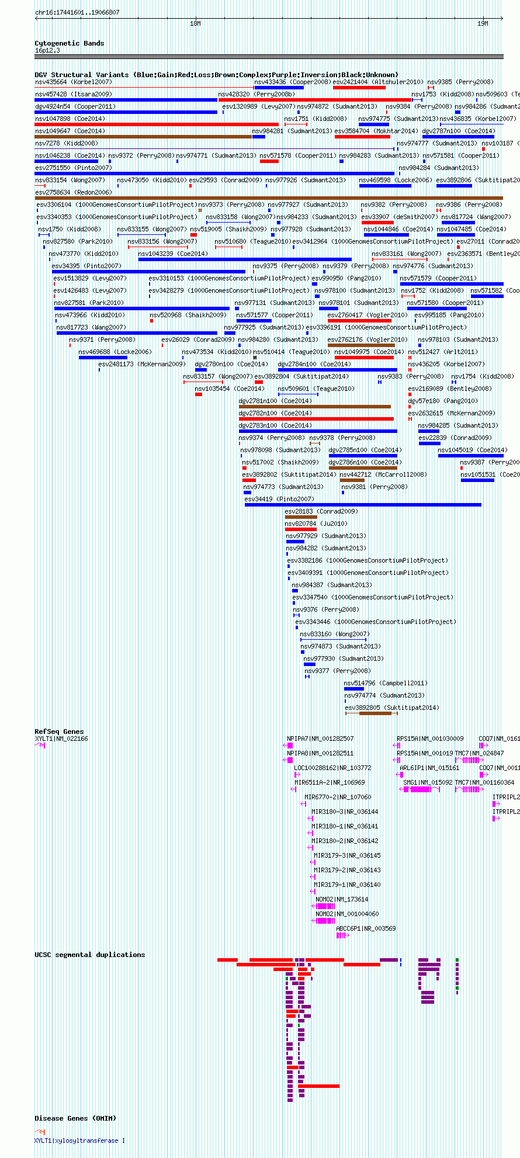Select the nsv433436 (Cooper2008) variant label
This screenshot has width=520, height=1158.
click(x=293, y=82)
